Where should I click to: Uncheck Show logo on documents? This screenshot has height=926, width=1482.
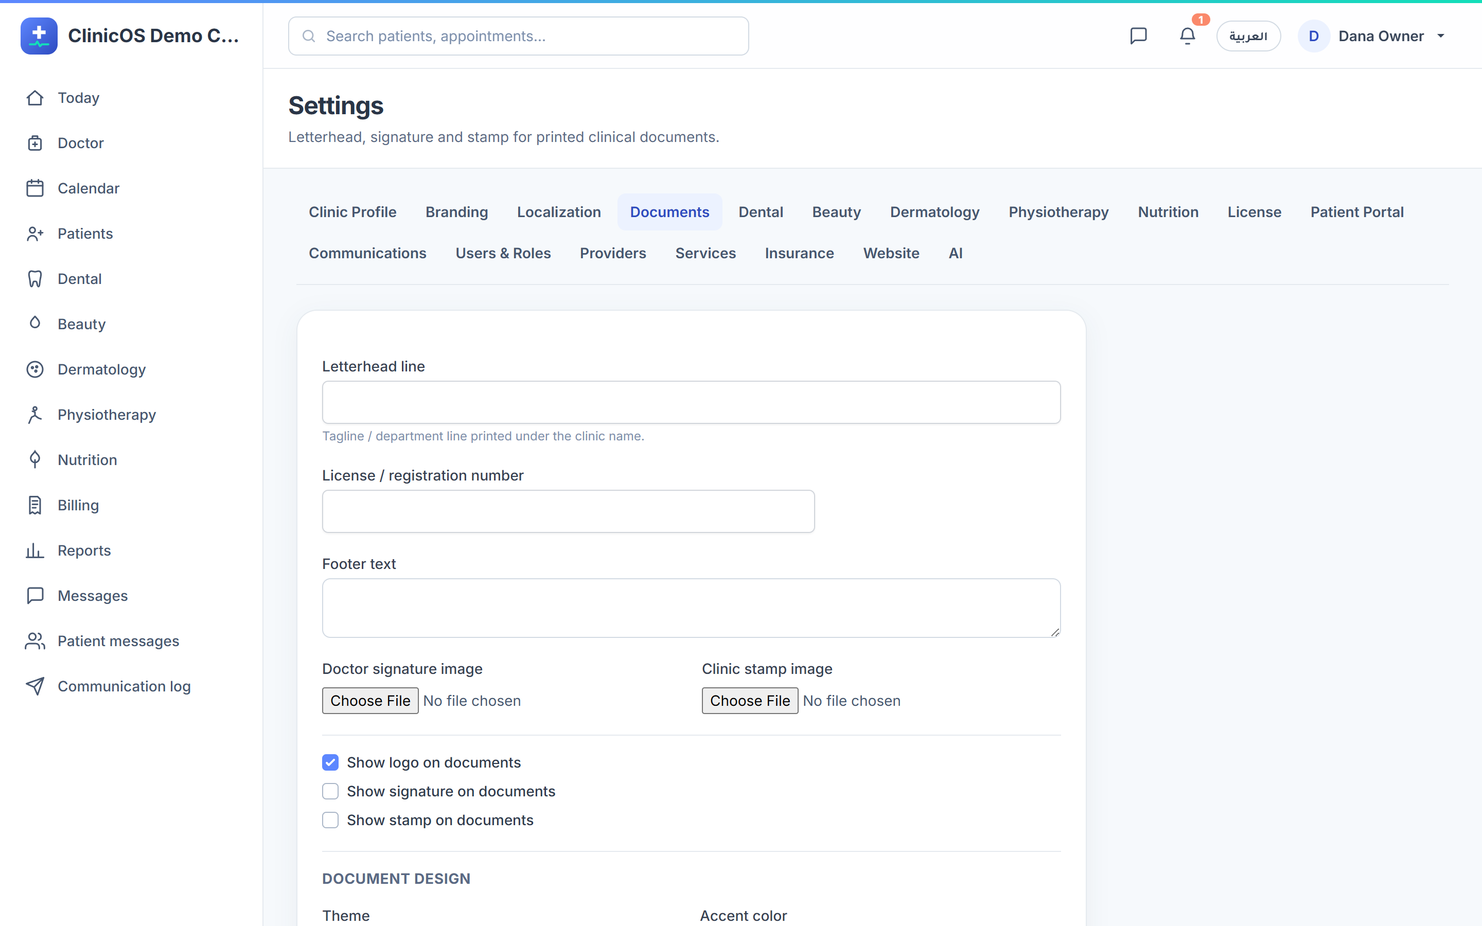tap(330, 762)
